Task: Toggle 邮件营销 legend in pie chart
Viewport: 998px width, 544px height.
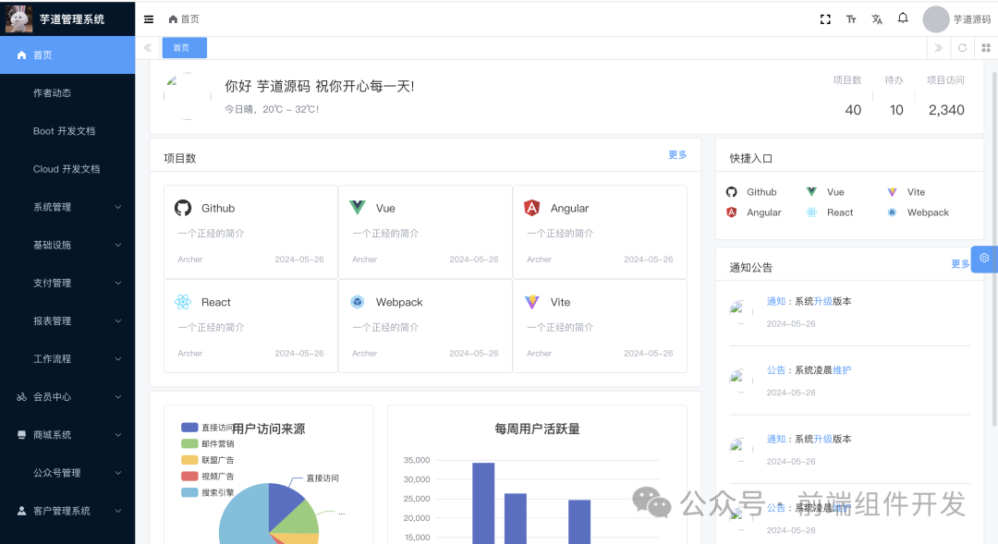Action: point(208,443)
